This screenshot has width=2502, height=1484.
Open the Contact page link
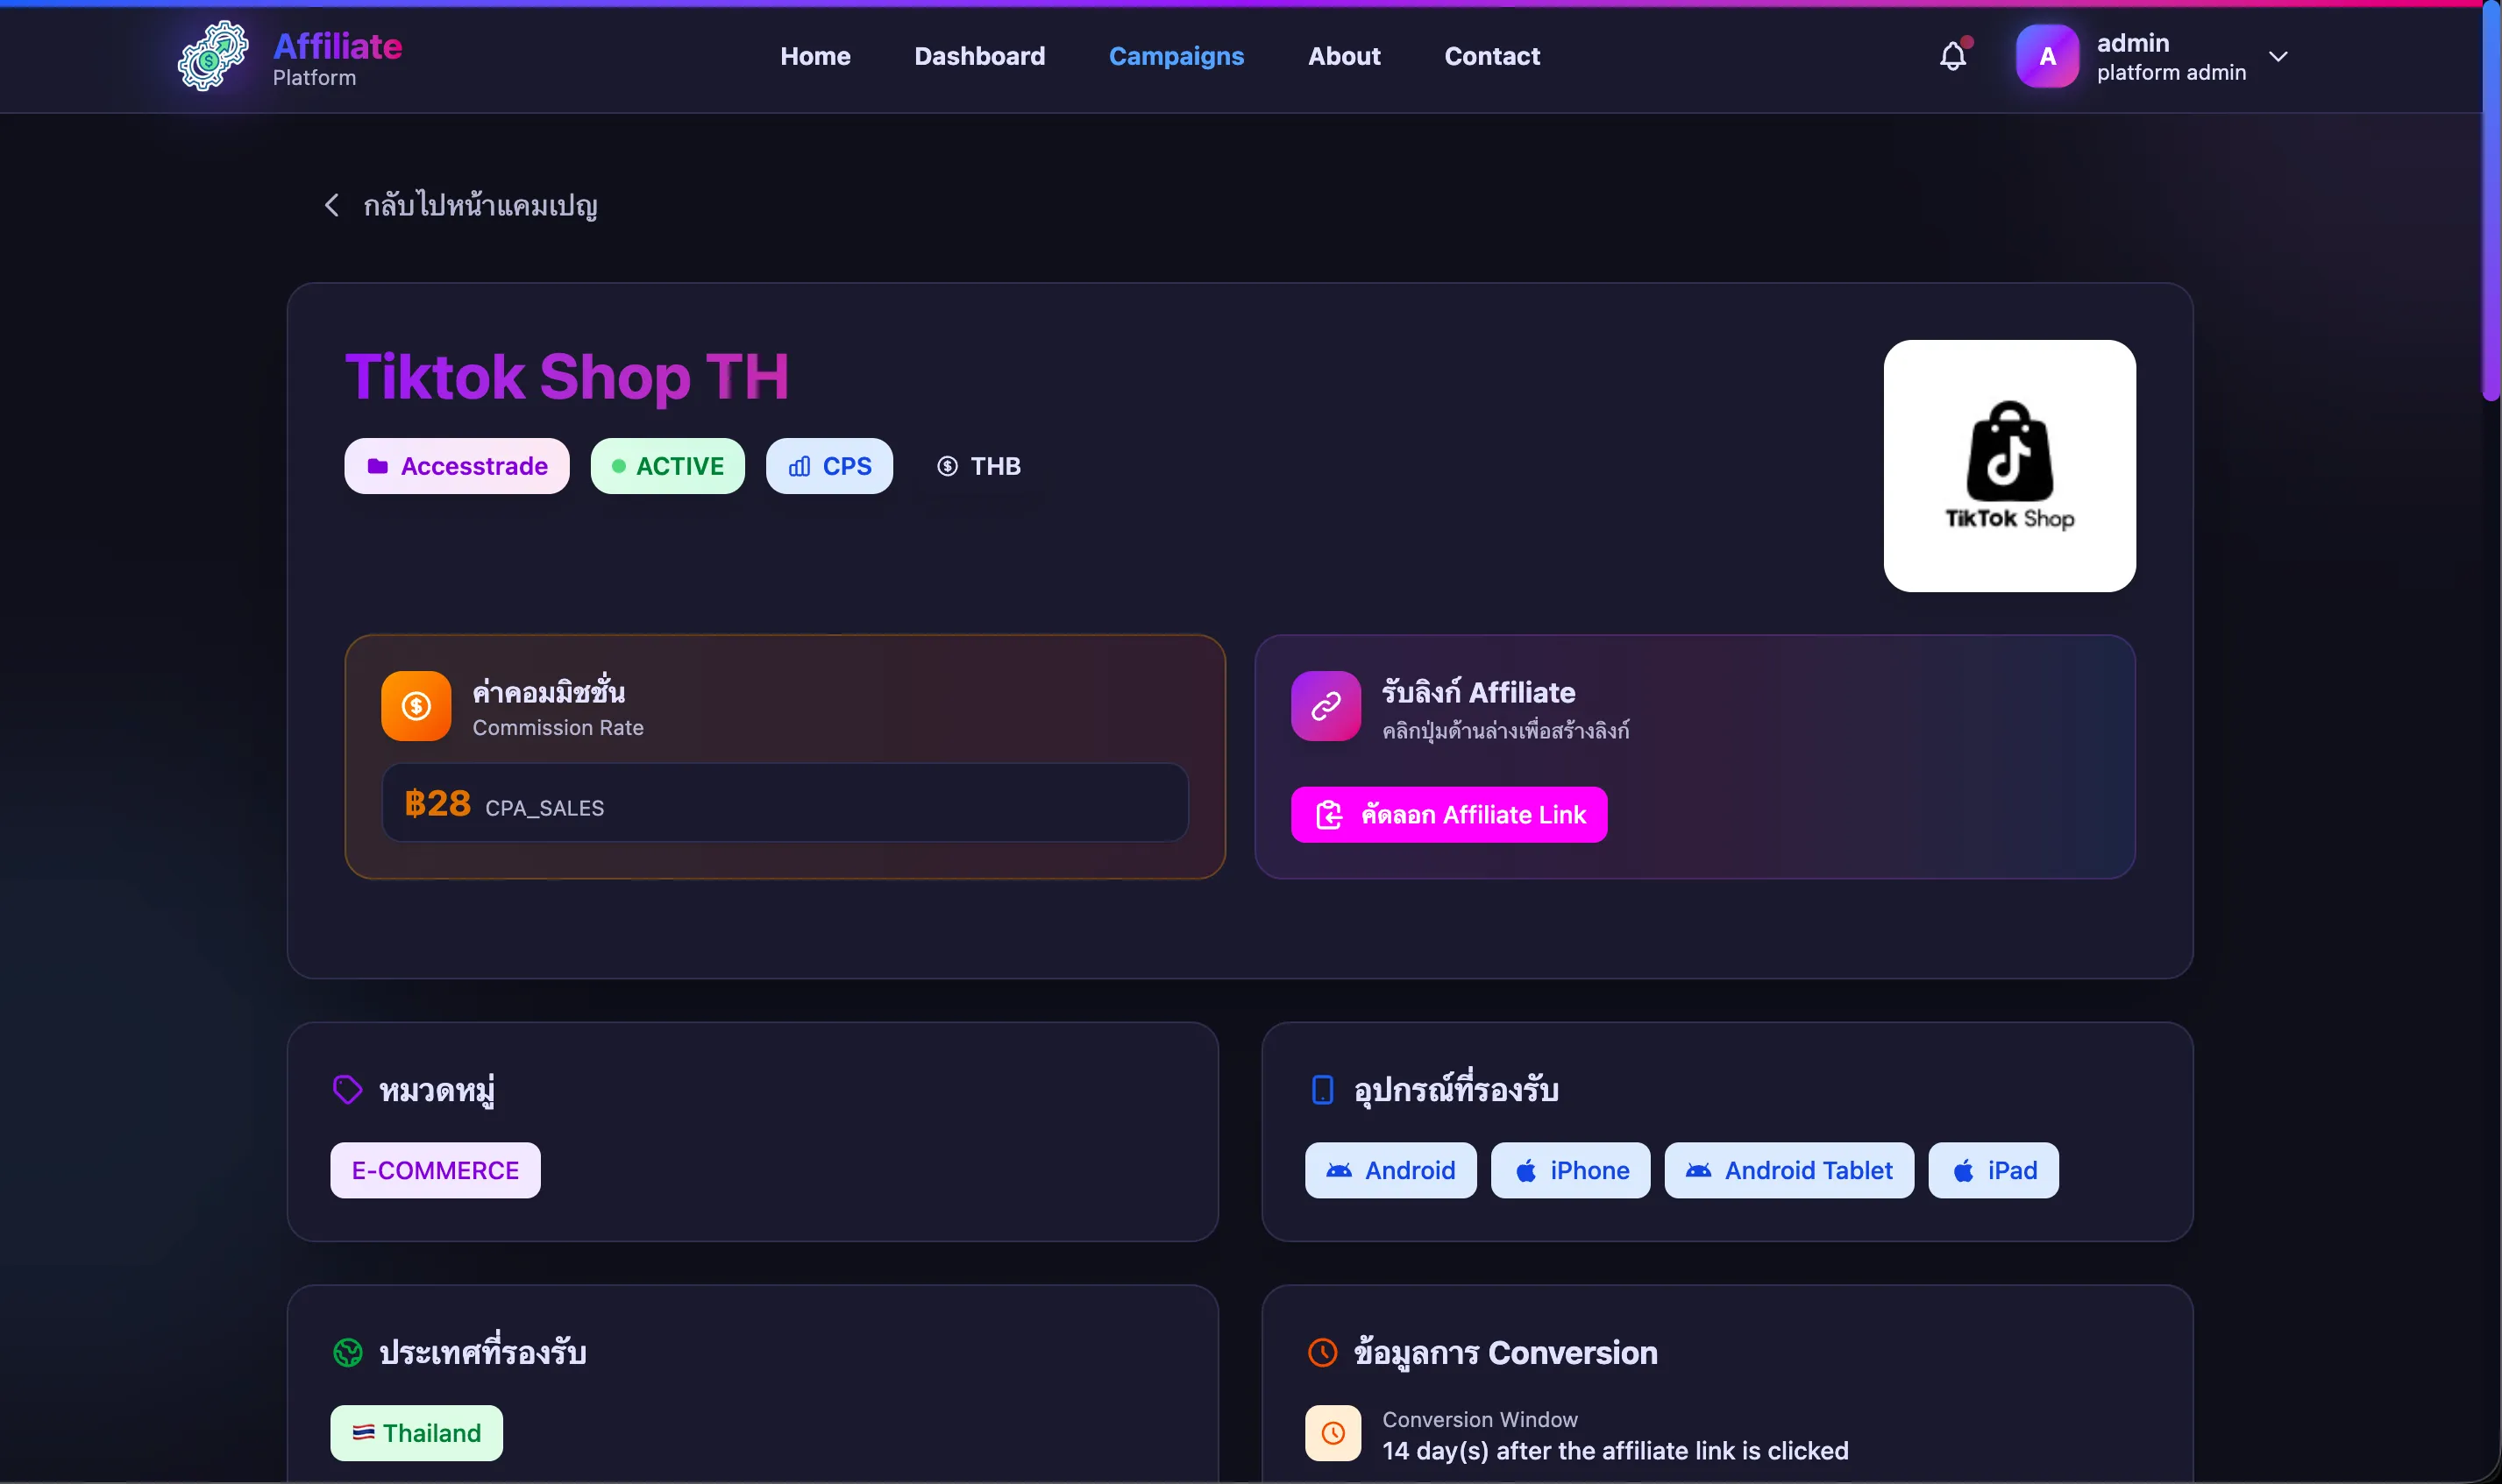pos(1491,57)
